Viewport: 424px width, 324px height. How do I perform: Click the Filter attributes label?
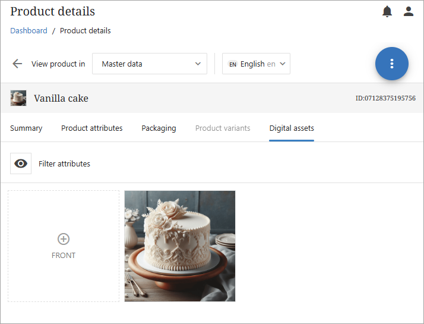coord(64,163)
